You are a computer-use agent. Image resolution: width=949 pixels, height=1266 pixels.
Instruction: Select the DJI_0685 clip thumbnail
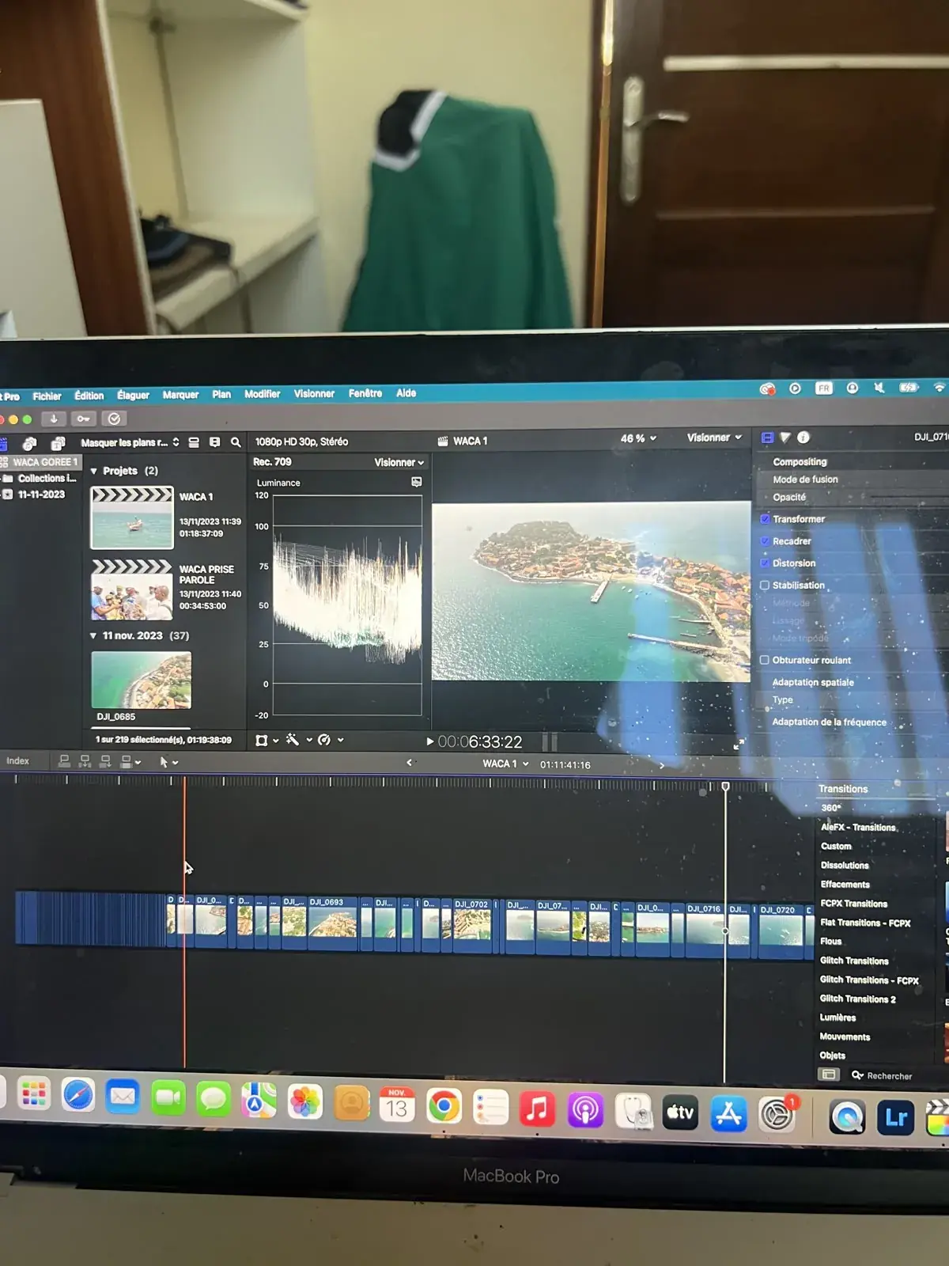[x=142, y=680]
